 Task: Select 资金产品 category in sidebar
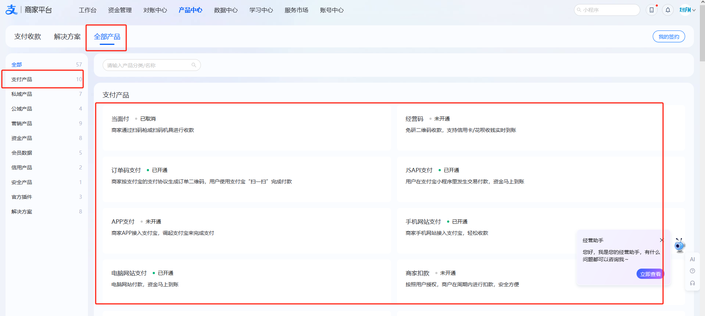[x=47, y=138]
